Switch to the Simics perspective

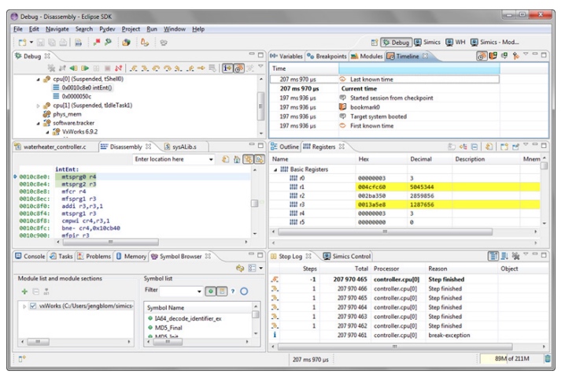point(427,43)
